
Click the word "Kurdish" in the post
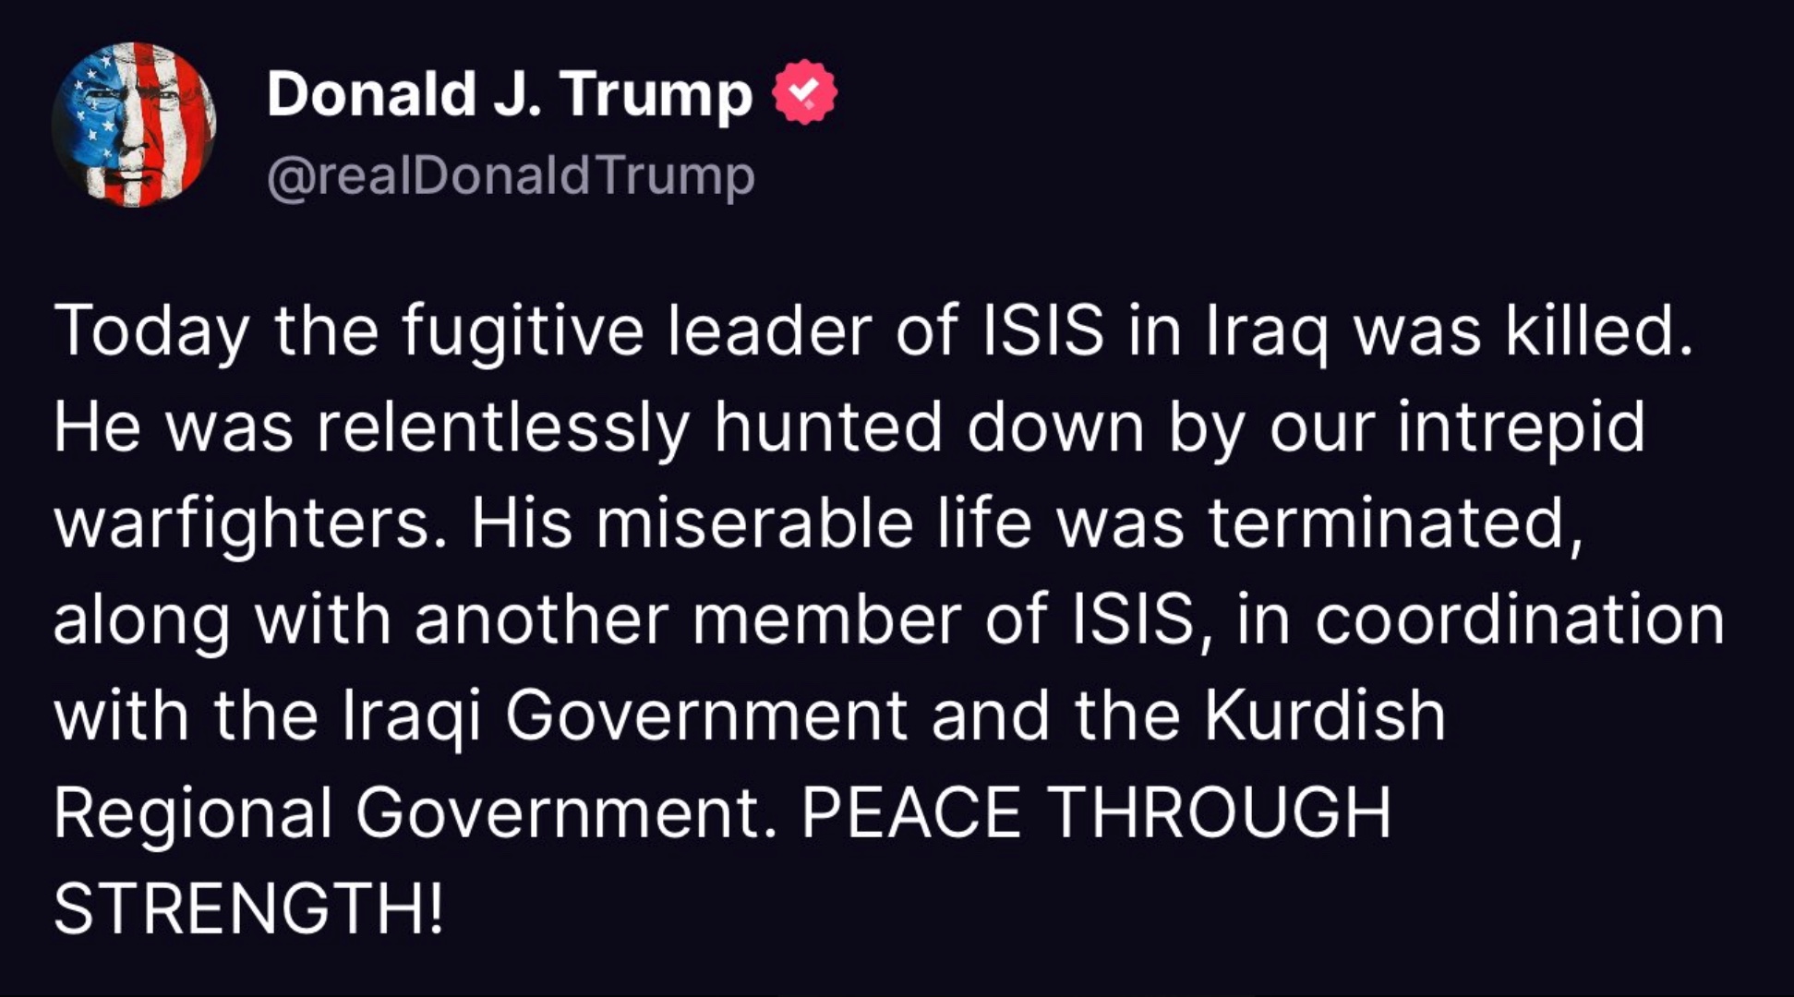click(1325, 716)
